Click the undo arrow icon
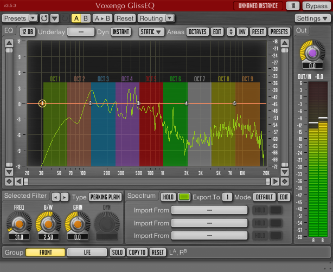The image size is (333, 272). [44, 18]
